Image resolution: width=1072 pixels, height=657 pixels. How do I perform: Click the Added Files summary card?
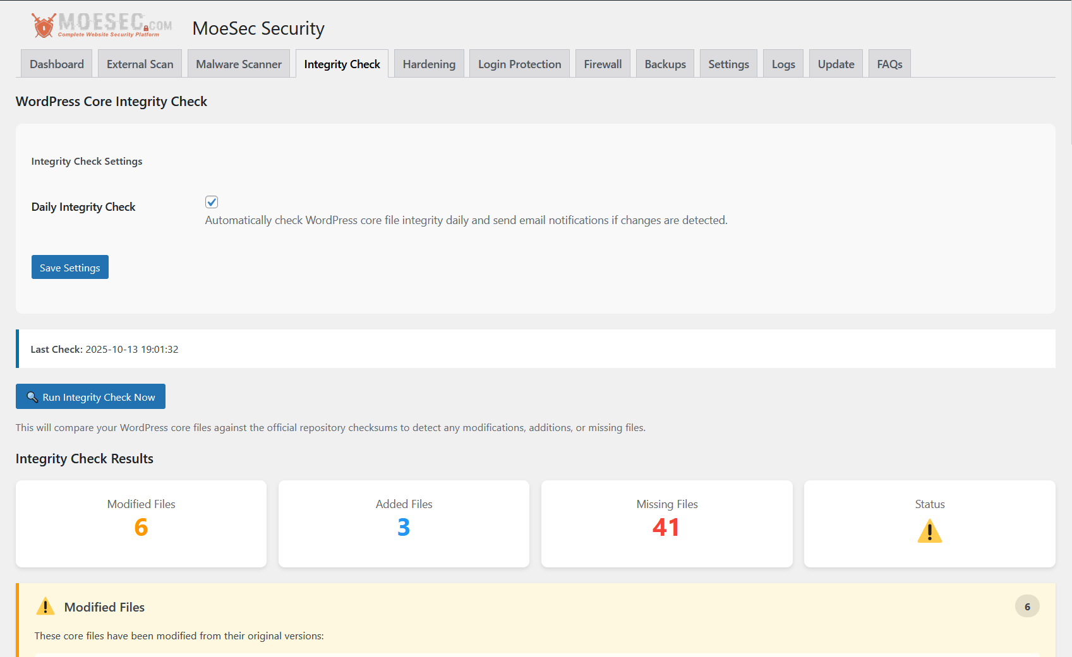(x=404, y=524)
